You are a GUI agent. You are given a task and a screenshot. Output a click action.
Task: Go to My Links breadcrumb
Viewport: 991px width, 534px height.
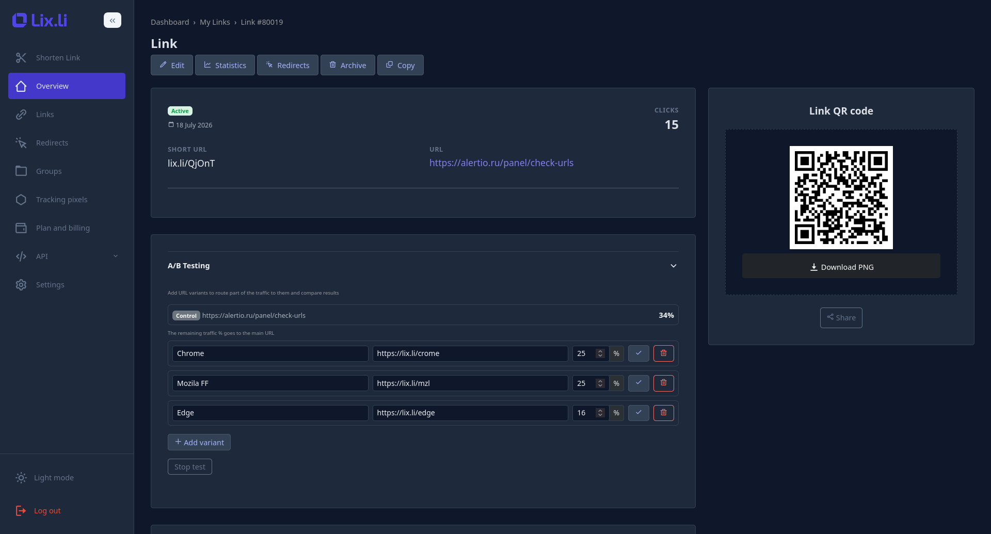coord(215,22)
